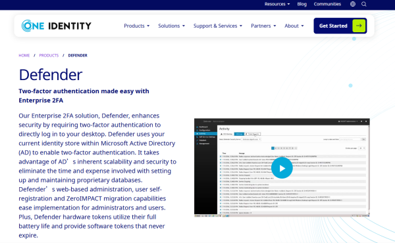The image size is (395, 243).
Task: Play the Defender video
Action: click(x=282, y=168)
